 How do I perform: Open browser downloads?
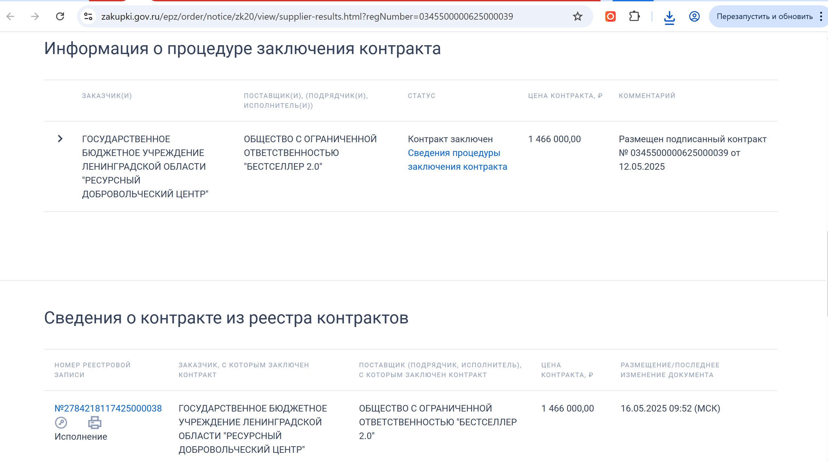click(669, 17)
